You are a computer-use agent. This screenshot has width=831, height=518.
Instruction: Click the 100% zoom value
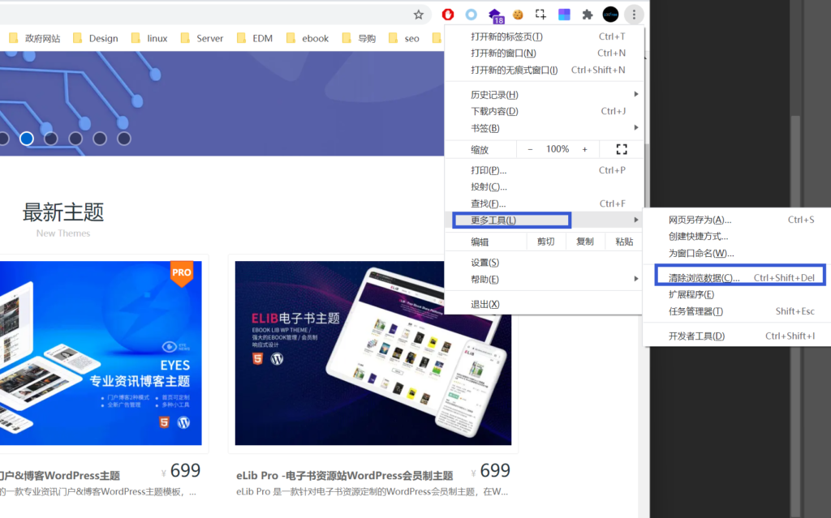pyautogui.click(x=558, y=149)
